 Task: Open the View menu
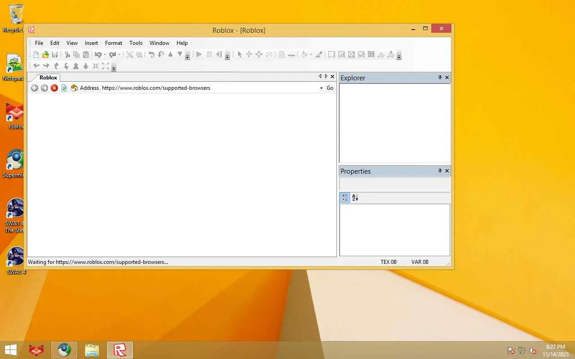click(72, 43)
